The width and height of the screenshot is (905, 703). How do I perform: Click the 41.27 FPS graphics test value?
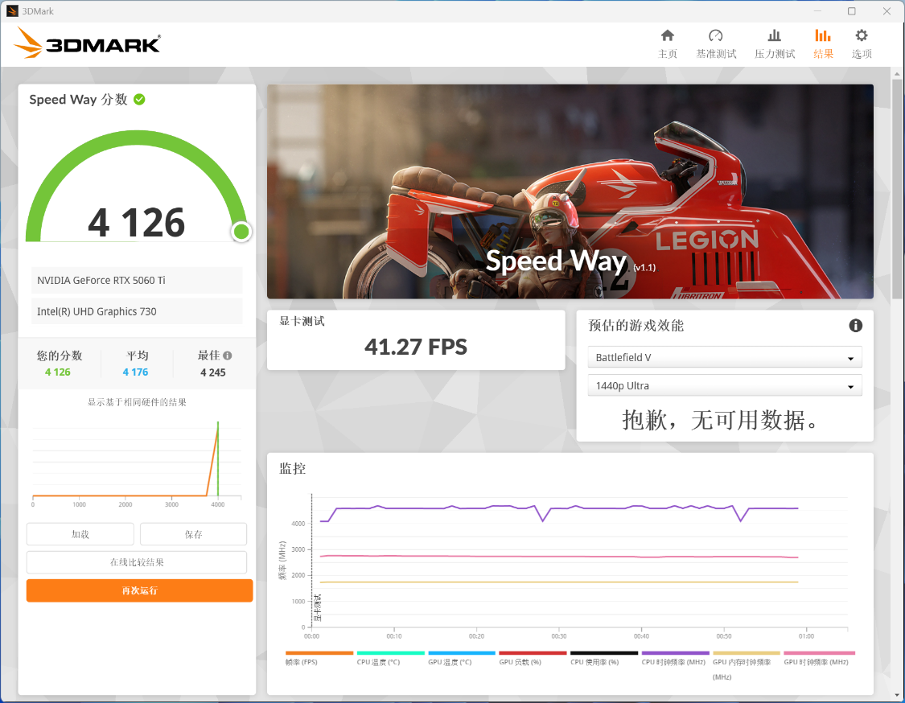(x=416, y=347)
